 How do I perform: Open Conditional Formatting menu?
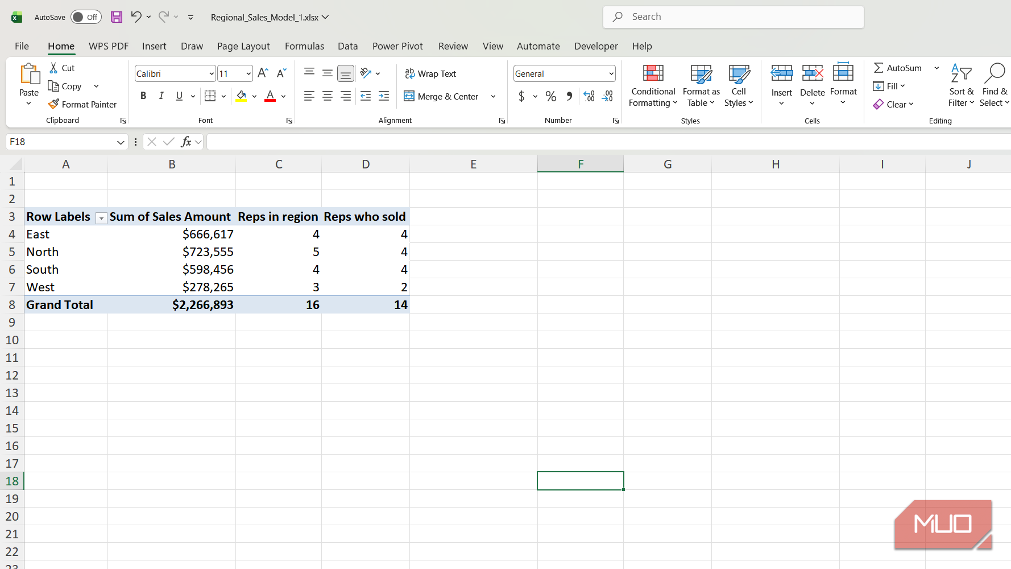[x=653, y=85]
